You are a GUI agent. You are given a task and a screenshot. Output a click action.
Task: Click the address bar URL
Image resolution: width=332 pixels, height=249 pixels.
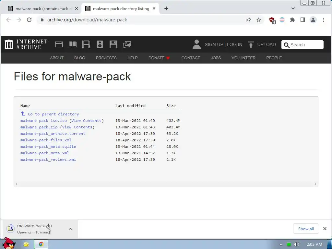(87, 20)
